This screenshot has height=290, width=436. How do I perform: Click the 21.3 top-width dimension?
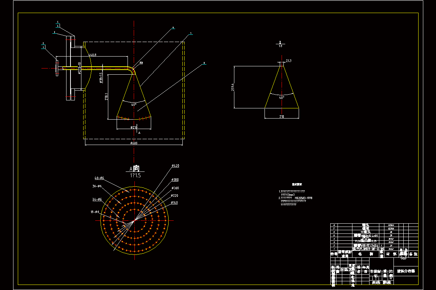click(x=289, y=60)
